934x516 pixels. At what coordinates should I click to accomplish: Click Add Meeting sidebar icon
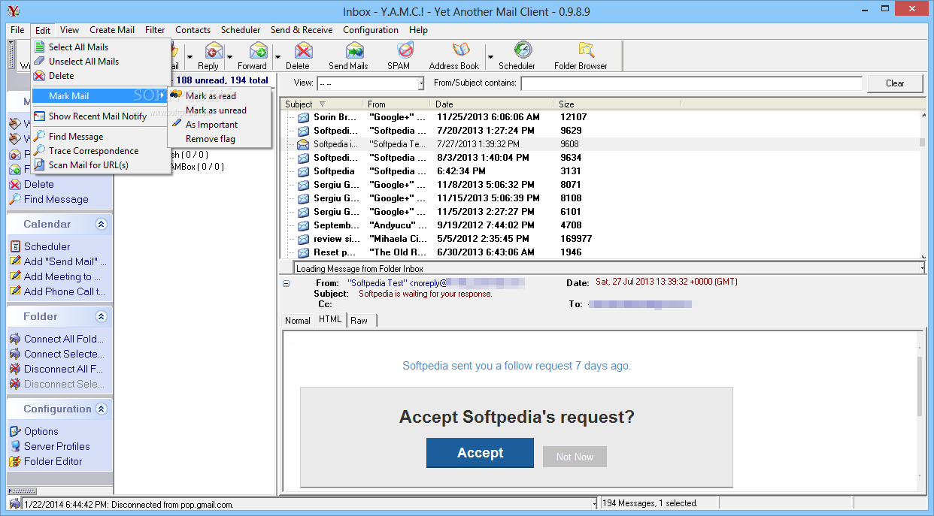[x=15, y=276]
